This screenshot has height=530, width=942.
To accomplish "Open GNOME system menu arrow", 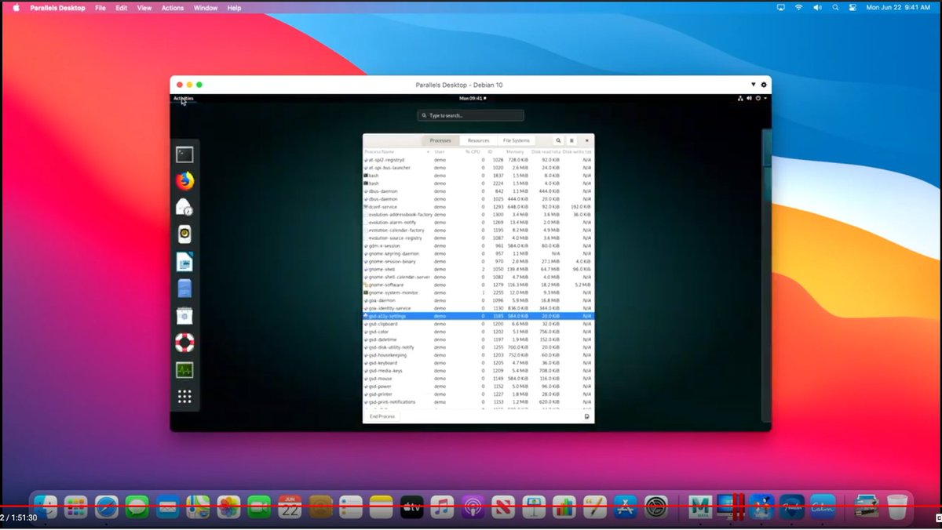I will (765, 98).
